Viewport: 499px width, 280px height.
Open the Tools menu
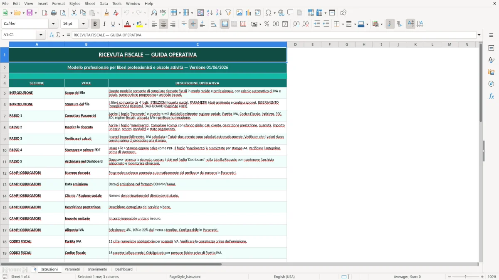point(117,3)
